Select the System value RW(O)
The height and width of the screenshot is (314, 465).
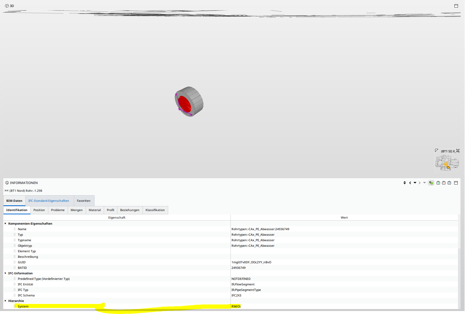tap(236, 306)
